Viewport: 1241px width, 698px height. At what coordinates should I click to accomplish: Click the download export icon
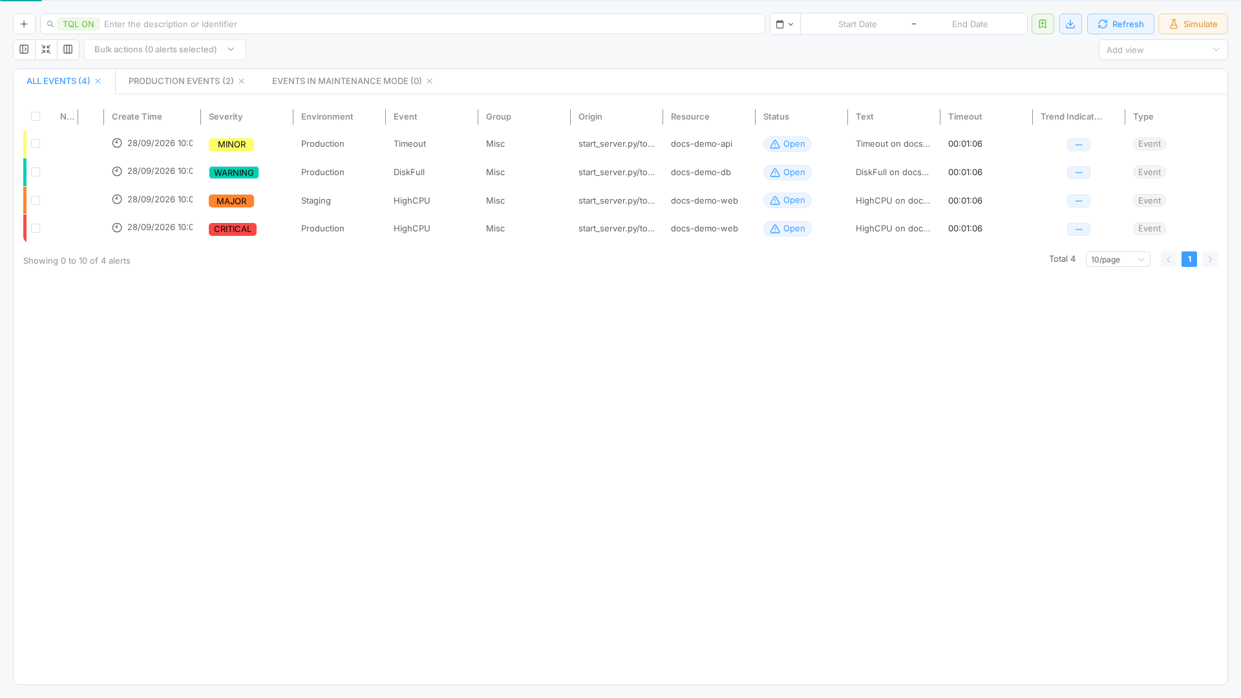pos(1070,24)
